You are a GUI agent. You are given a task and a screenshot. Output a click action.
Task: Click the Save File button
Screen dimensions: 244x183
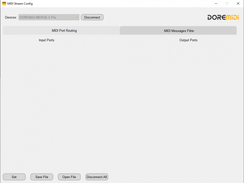pos(42,177)
